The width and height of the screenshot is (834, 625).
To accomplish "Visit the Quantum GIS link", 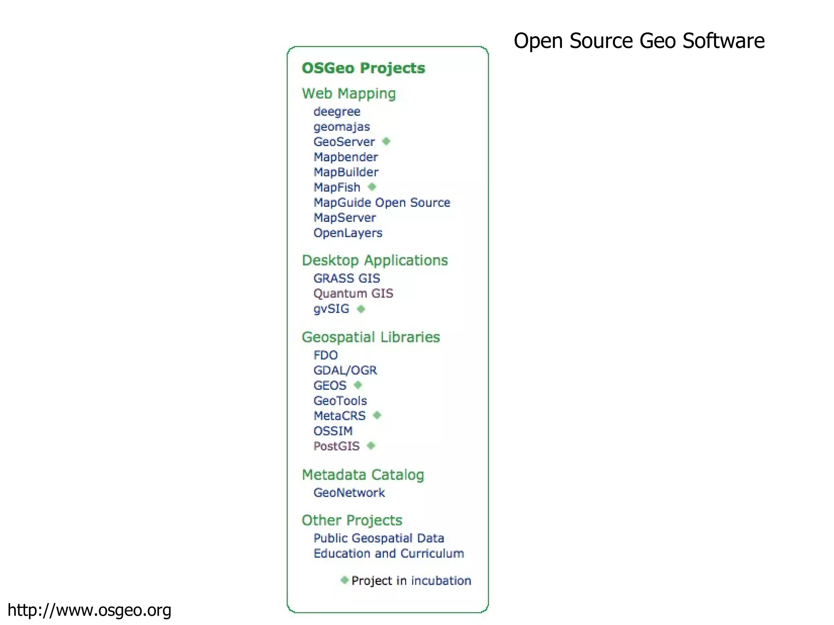I will (x=353, y=294).
